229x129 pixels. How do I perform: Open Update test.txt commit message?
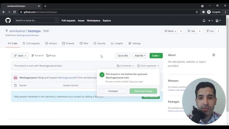coord(70,85)
